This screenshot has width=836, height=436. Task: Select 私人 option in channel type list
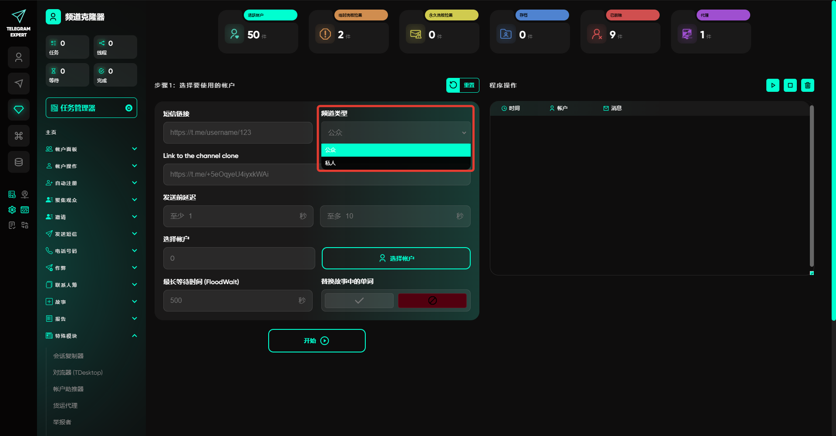(395, 163)
